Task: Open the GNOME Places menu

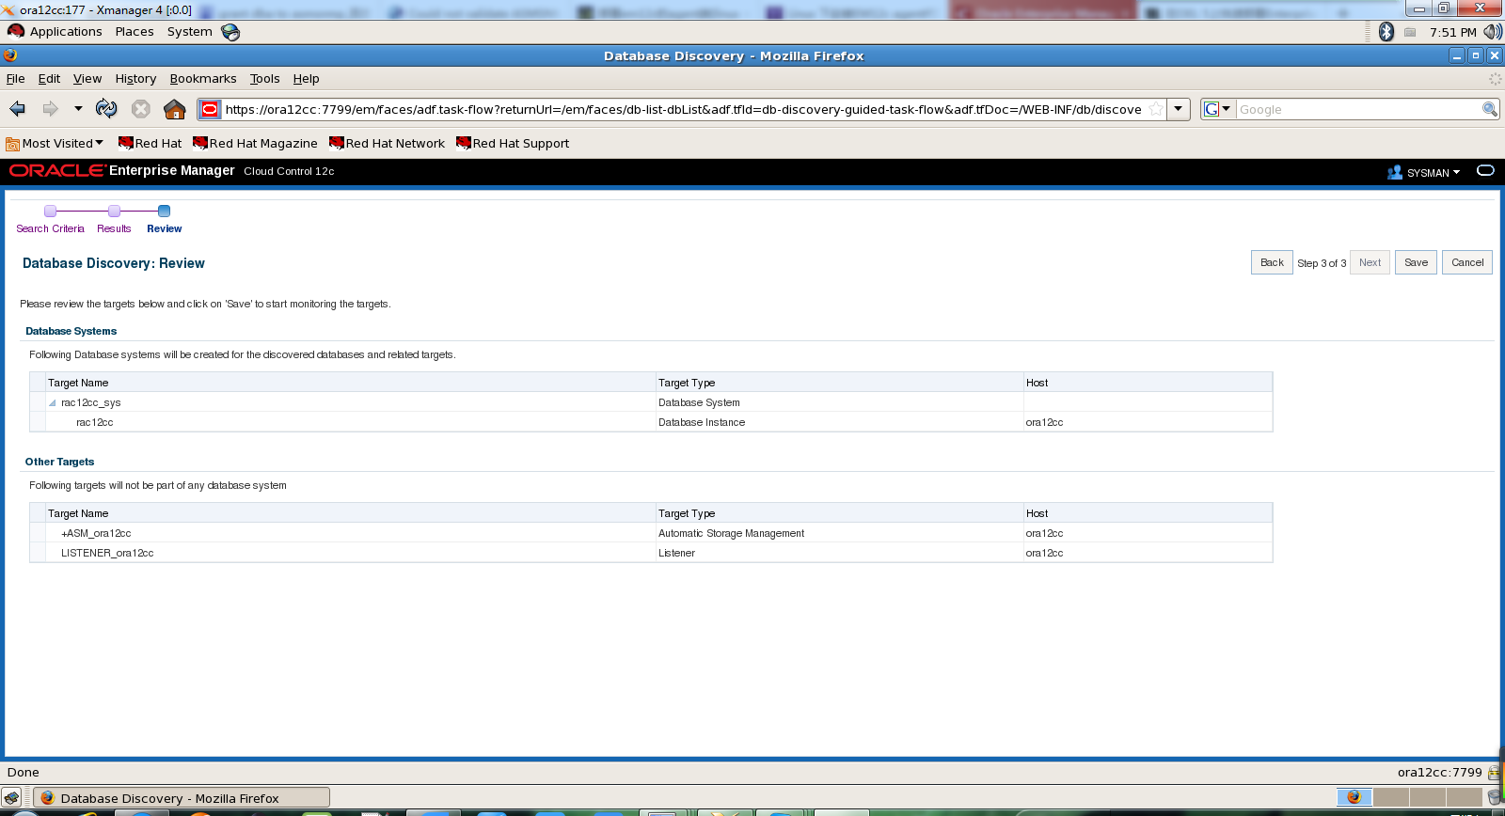Action: pyautogui.click(x=135, y=31)
